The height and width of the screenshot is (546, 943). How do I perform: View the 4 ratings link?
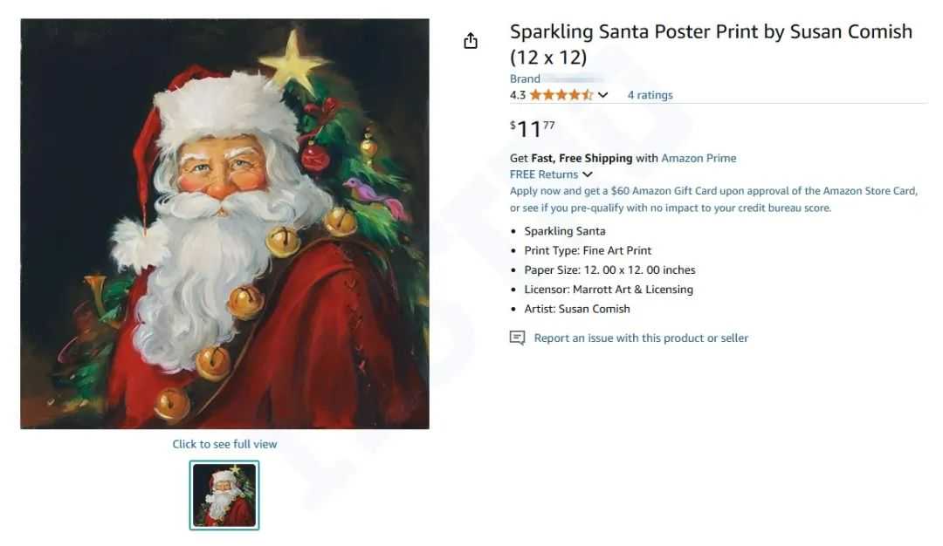point(650,95)
